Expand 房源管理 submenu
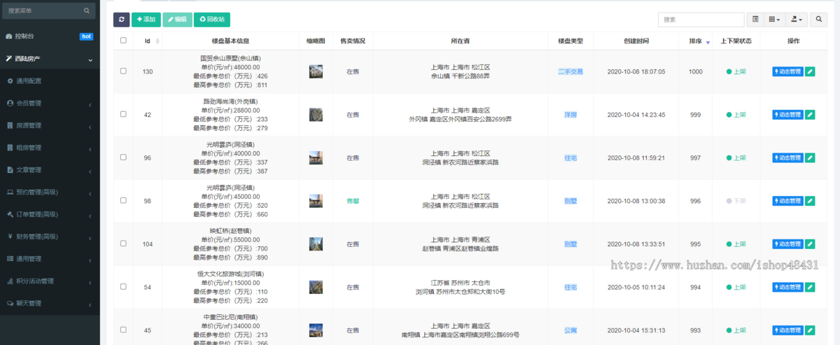 [x=49, y=126]
